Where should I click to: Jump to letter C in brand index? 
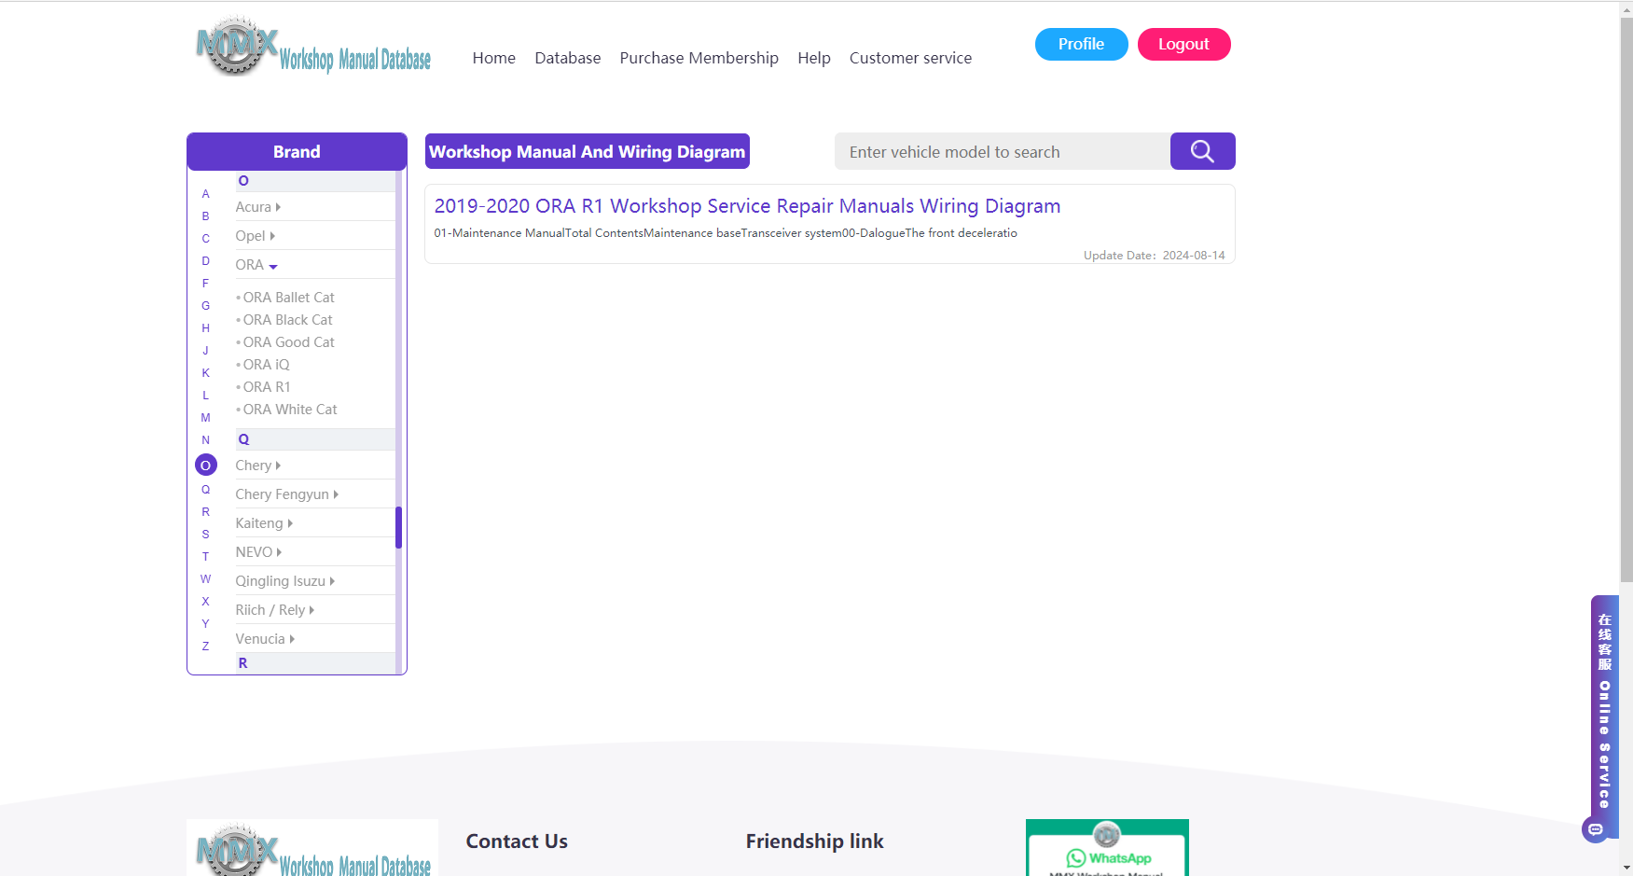click(206, 239)
